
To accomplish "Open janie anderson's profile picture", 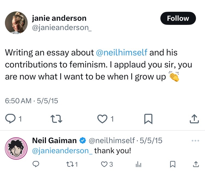I will pyautogui.click(x=16, y=23).
